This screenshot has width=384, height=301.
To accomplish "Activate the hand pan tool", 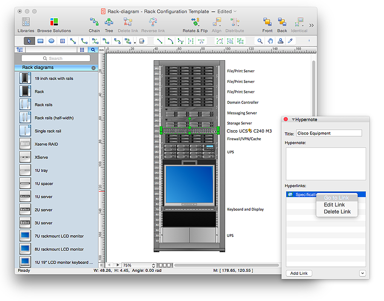I will [271, 41].
